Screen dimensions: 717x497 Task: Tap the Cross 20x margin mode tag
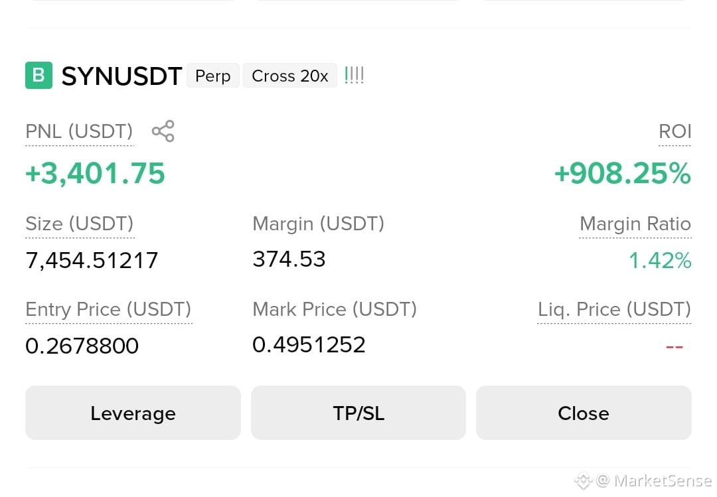[x=290, y=76]
